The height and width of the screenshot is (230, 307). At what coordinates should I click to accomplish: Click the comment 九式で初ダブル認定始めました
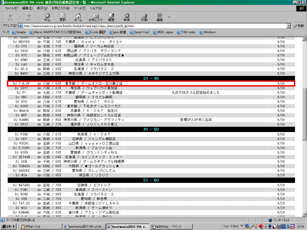pyautogui.click(x=196, y=93)
